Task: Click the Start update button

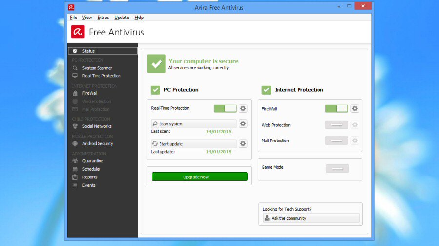Action: pos(194,143)
